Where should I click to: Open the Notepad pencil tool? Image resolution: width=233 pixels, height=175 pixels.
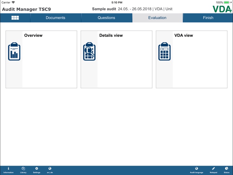[213, 170]
